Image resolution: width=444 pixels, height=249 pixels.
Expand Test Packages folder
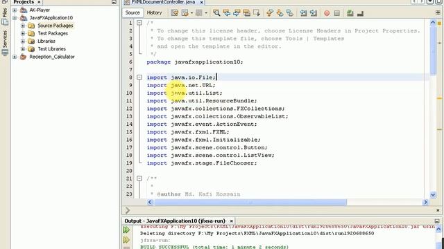pos(23,33)
